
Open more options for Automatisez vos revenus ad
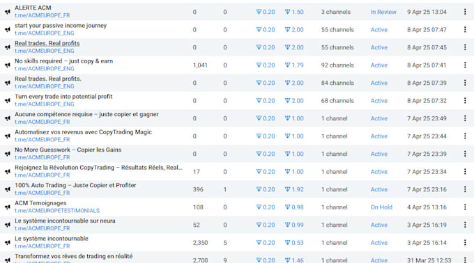tap(465, 136)
